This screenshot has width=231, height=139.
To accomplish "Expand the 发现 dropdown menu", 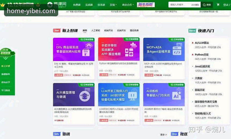I will coord(113,5).
